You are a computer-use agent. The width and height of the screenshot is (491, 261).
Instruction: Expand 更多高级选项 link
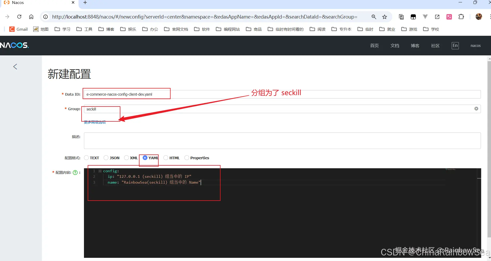[95, 122]
